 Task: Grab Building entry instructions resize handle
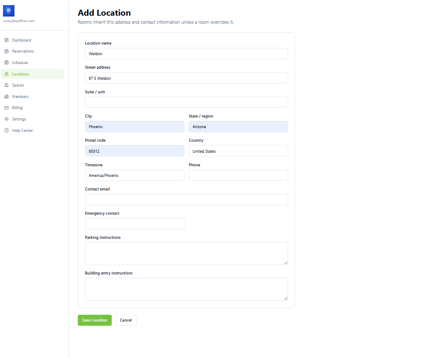(x=286, y=299)
